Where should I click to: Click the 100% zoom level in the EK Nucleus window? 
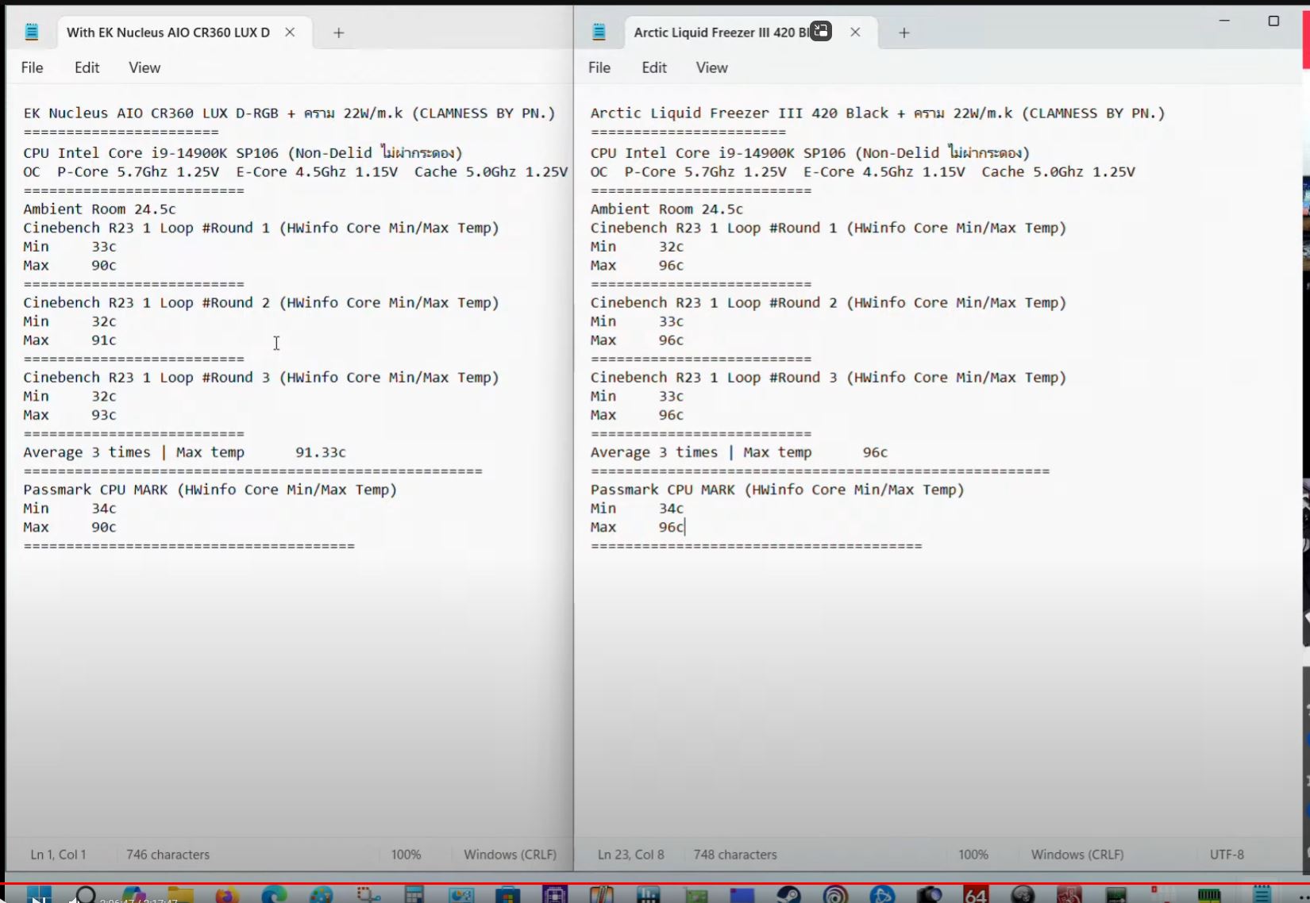406,855
